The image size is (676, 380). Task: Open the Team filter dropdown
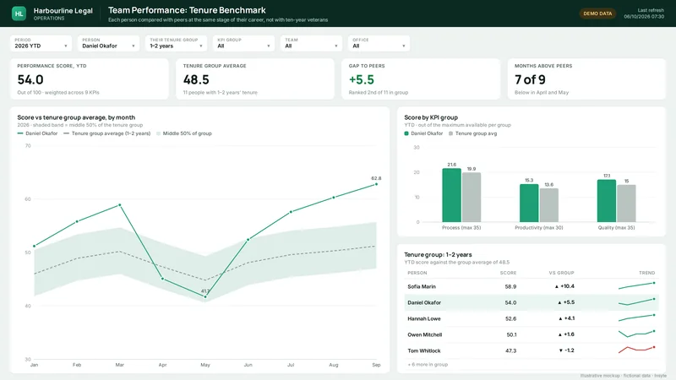[311, 44]
